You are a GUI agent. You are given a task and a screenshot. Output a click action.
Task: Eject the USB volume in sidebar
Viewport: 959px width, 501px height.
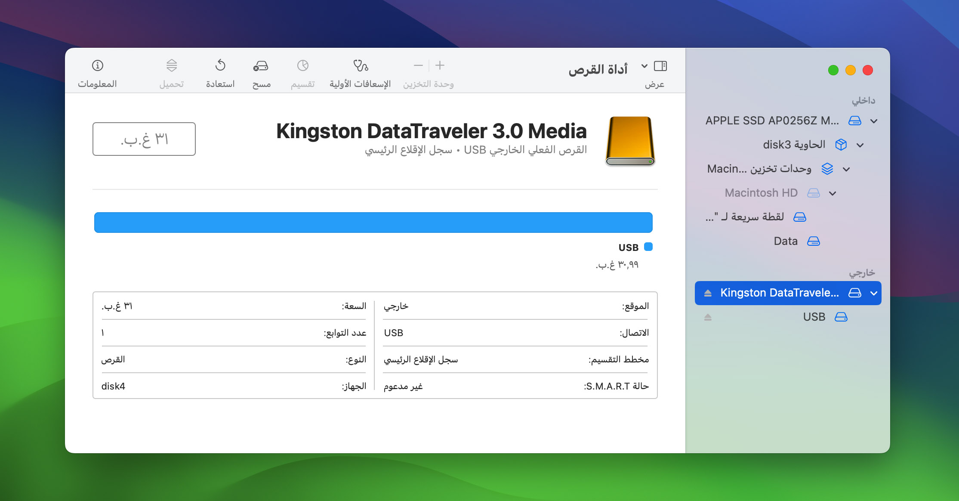click(708, 317)
